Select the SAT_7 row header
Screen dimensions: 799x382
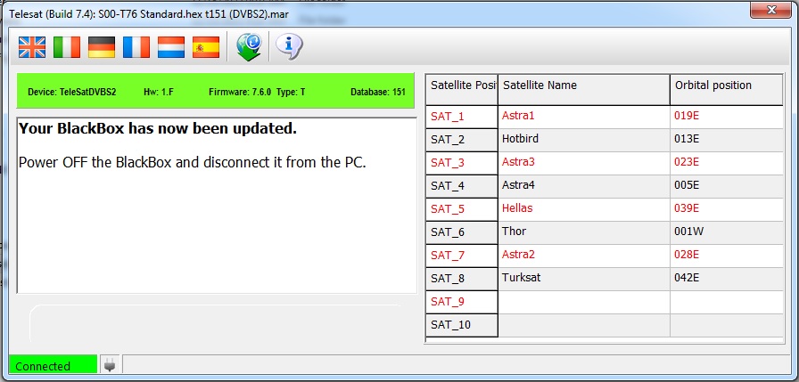click(x=462, y=256)
